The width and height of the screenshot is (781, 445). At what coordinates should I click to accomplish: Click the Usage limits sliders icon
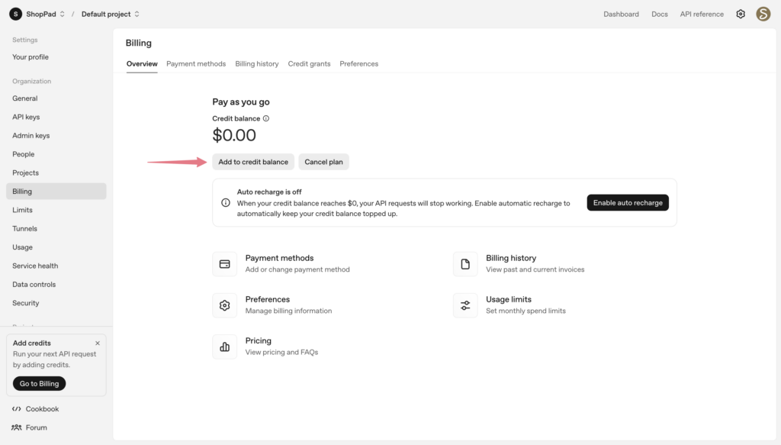point(465,305)
